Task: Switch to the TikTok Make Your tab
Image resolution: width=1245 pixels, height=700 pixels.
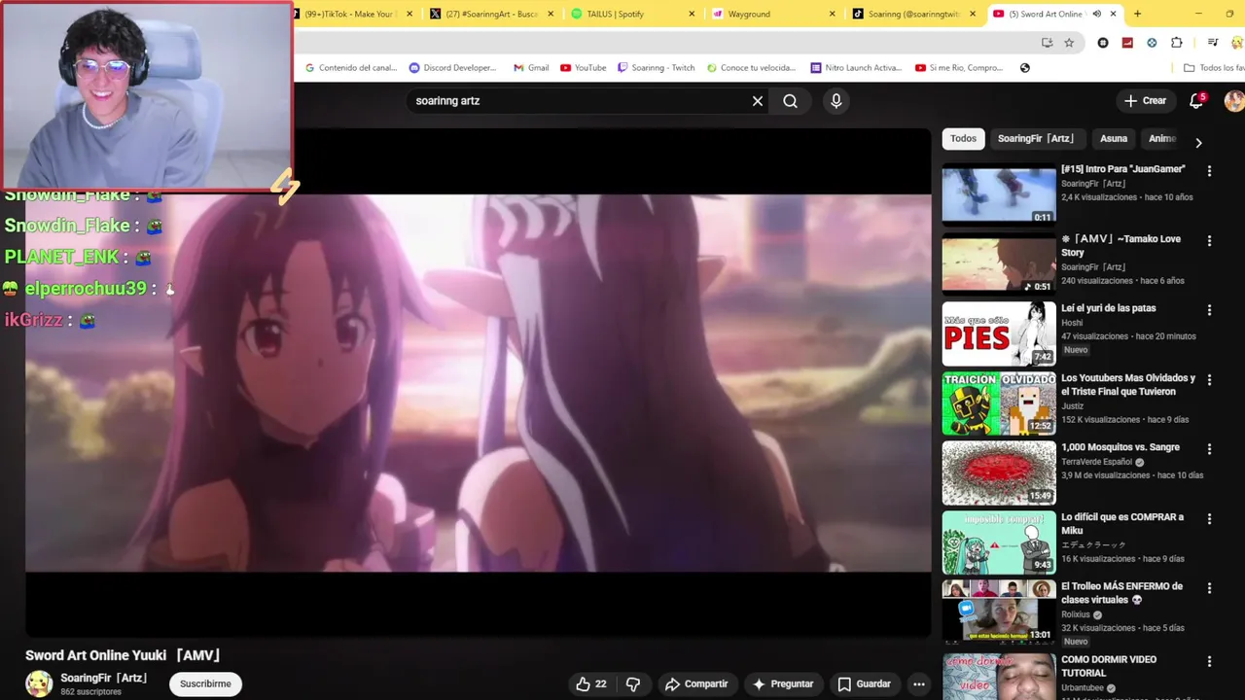Action: [350, 14]
